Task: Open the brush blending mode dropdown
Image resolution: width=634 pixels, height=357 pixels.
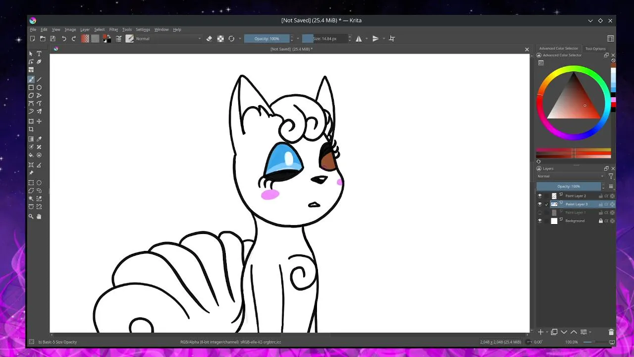Action: point(168,39)
